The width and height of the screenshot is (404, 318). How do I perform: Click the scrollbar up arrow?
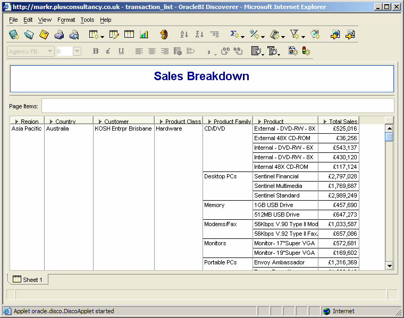pos(389,128)
